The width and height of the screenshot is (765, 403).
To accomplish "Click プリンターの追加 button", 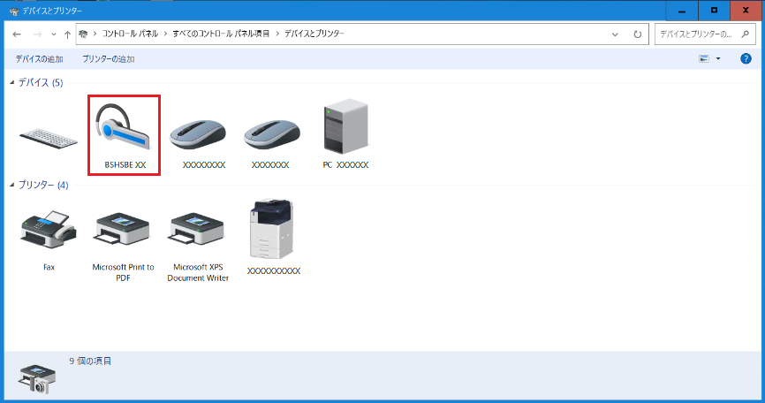I will pos(109,59).
